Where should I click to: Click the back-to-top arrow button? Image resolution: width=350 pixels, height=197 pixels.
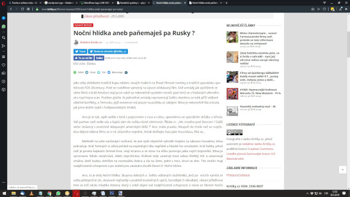click(342, 170)
